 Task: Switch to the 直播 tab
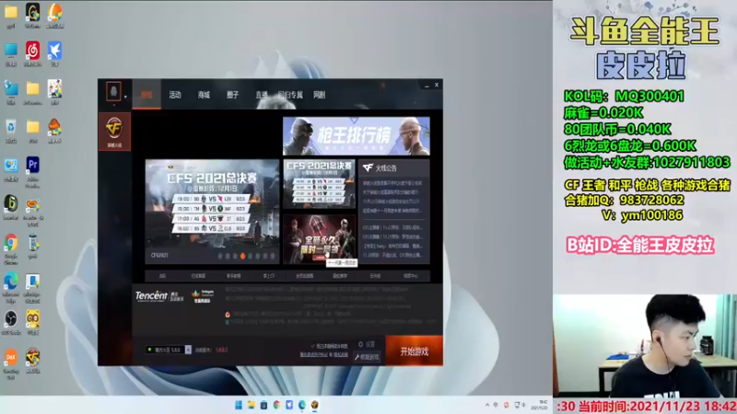(x=262, y=95)
